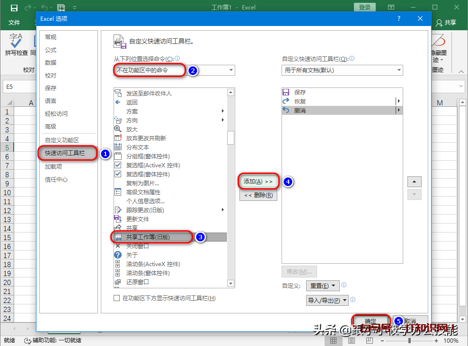Click the << 删除(R) button

tap(258, 195)
